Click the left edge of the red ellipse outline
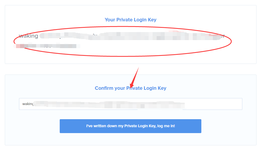The width and height of the screenshot is (264, 155). coord(14,41)
